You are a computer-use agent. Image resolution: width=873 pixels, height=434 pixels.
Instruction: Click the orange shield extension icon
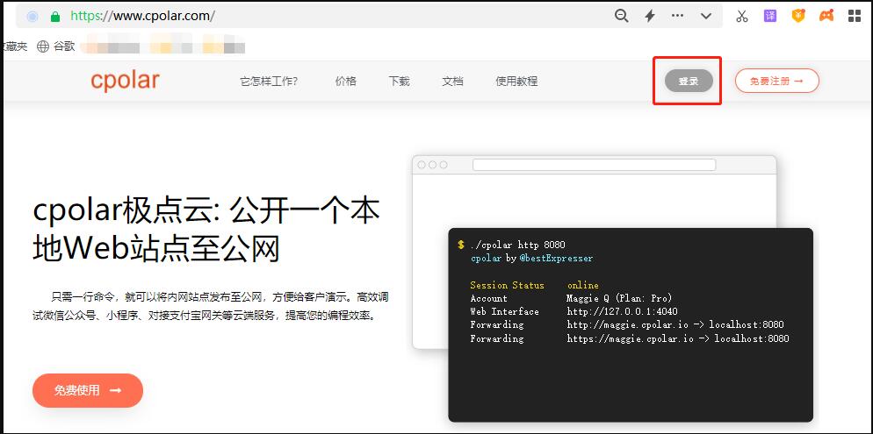pos(797,16)
